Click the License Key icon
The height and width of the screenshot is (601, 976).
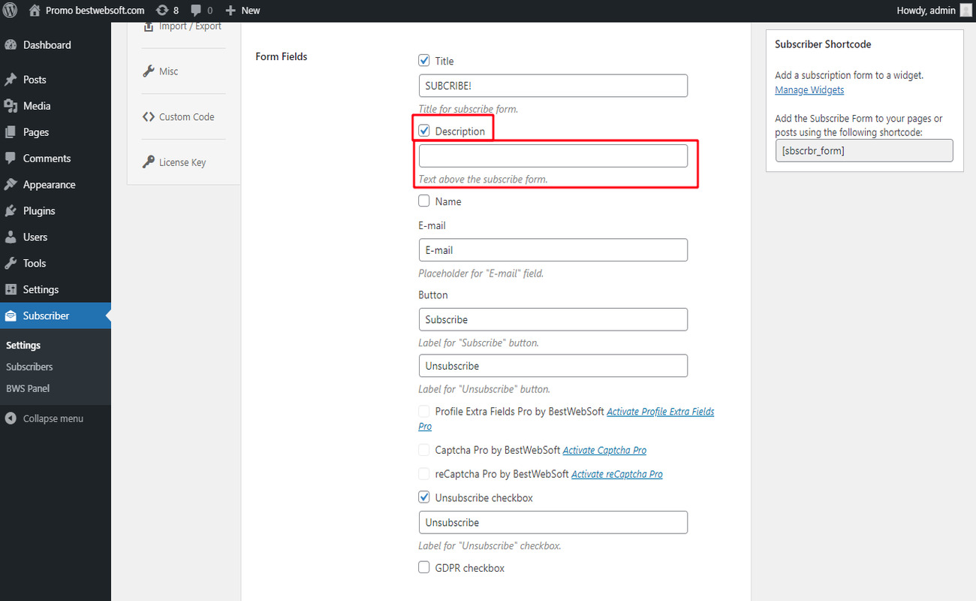coord(149,162)
